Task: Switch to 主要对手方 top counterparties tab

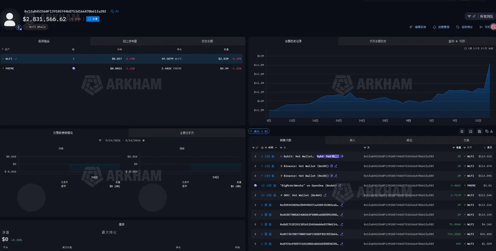Action: 187,133
